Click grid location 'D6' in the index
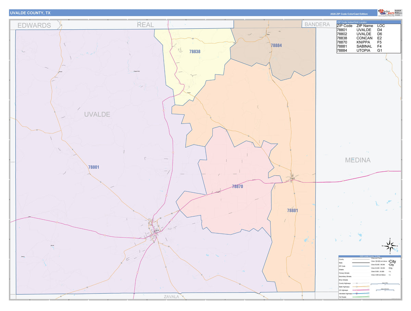 coord(379,34)
